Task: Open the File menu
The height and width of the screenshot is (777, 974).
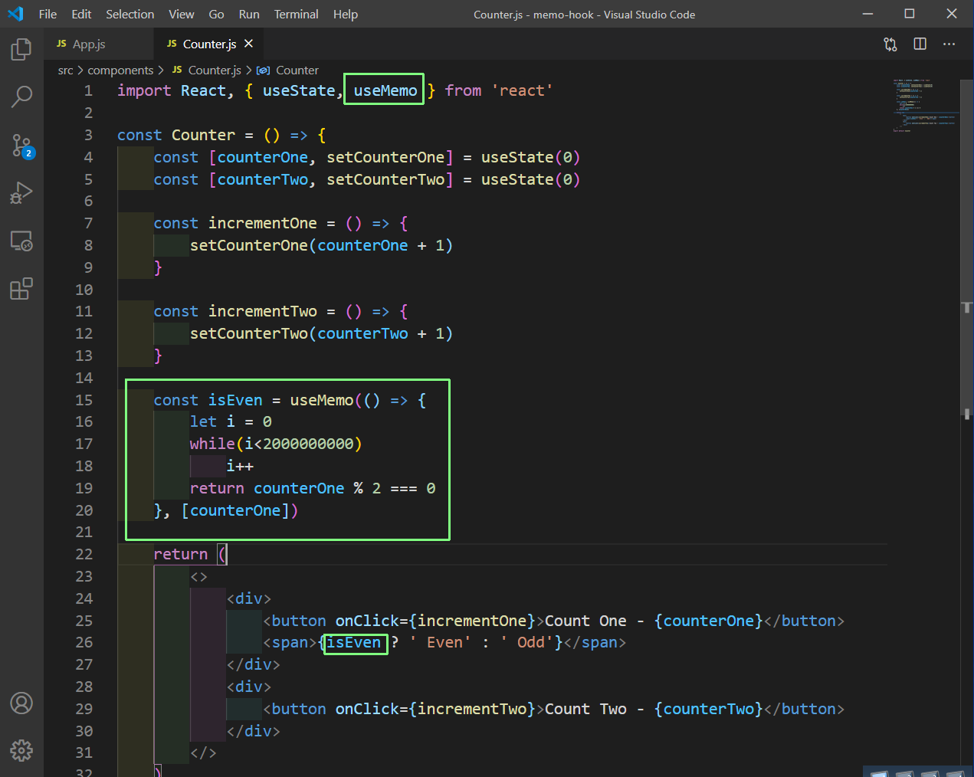Action: coord(48,14)
